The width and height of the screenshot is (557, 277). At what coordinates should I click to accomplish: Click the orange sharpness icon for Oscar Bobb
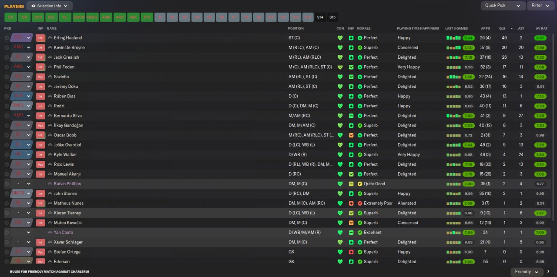click(351, 135)
